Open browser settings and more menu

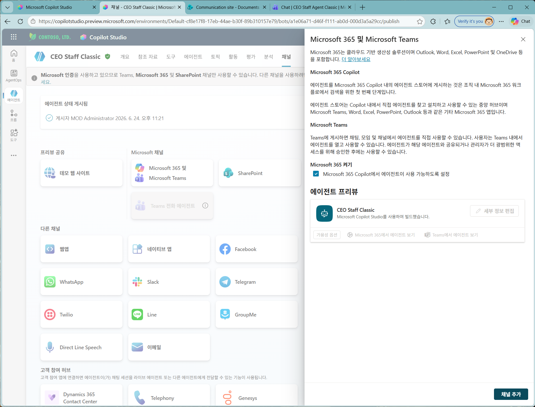[501, 21]
